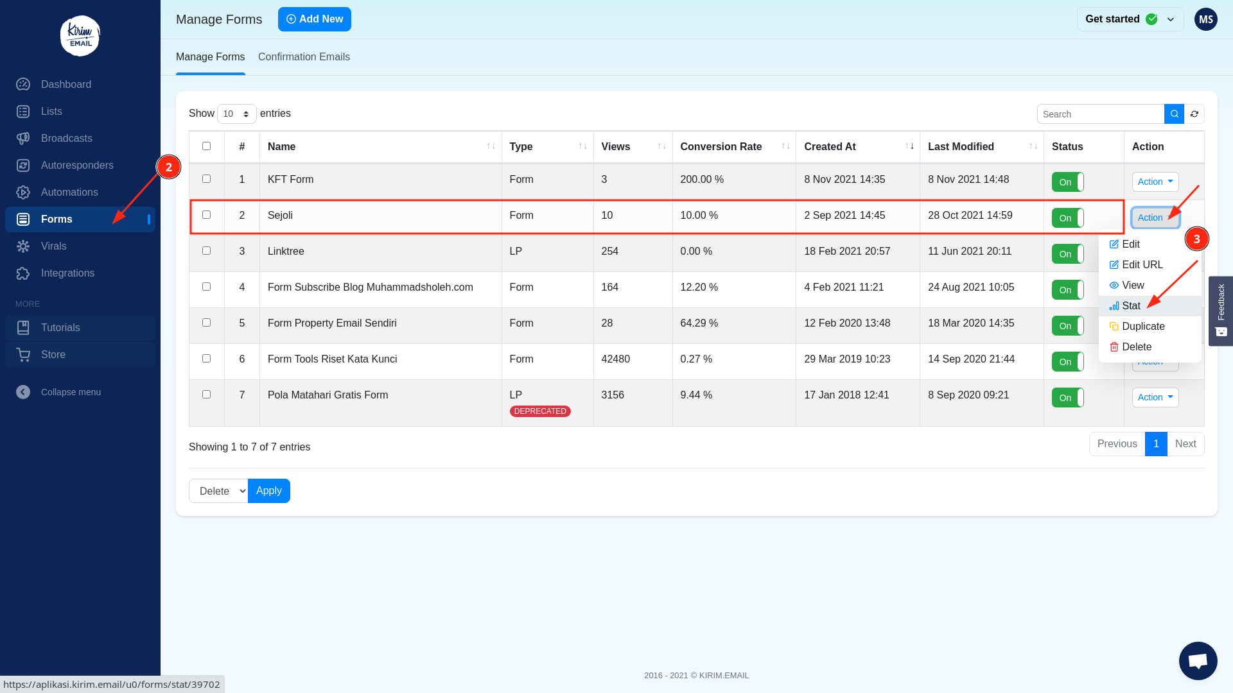Click the Collapse menu arrow icon
The height and width of the screenshot is (693, 1233).
coord(23,392)
